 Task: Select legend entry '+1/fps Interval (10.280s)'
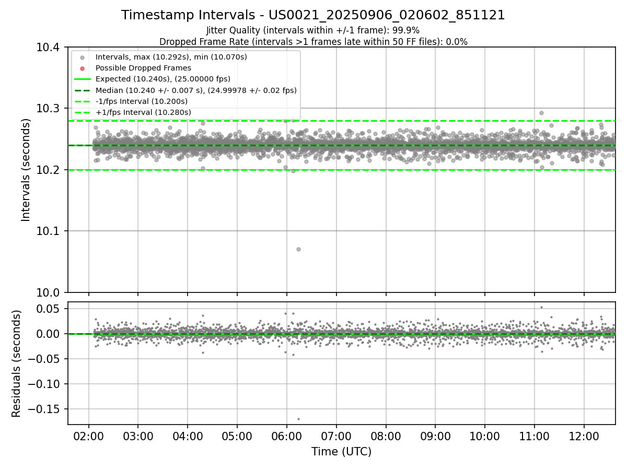coord(143,112)
